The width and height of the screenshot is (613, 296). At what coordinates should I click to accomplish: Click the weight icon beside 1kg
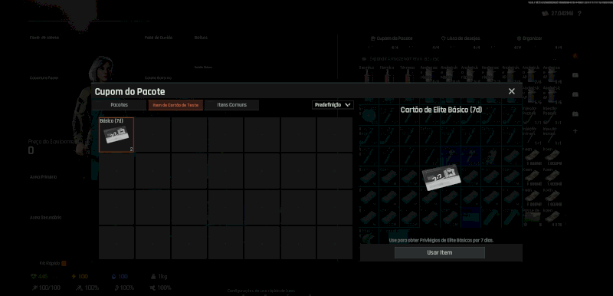coord(154,277)
